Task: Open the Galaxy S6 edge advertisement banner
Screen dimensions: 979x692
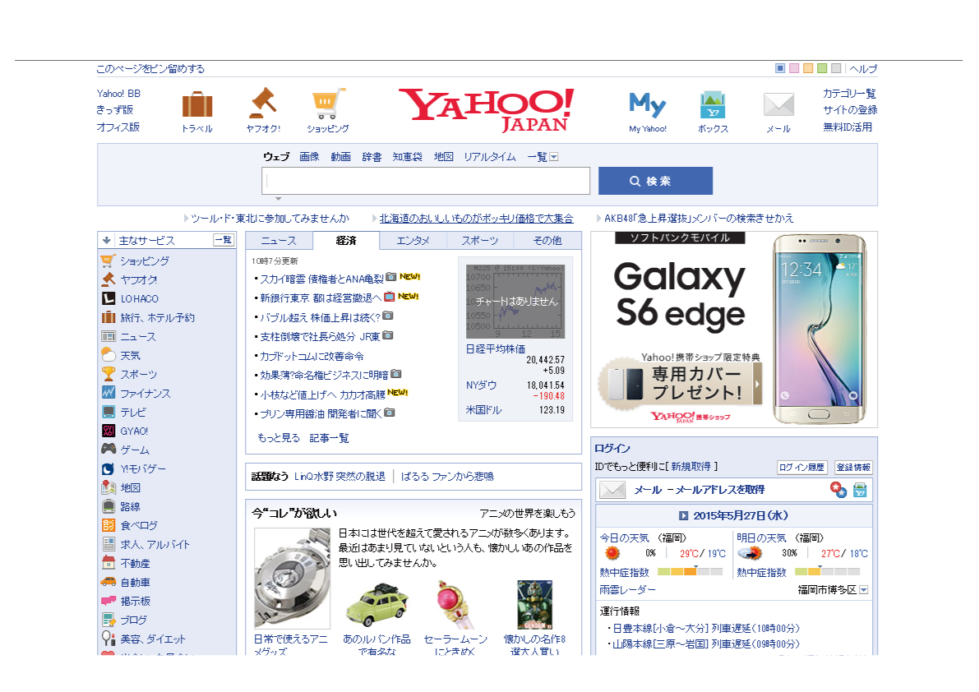Action: point(734,330)
